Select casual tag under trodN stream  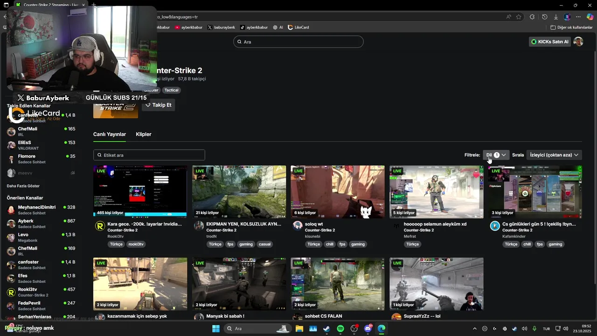264,244
